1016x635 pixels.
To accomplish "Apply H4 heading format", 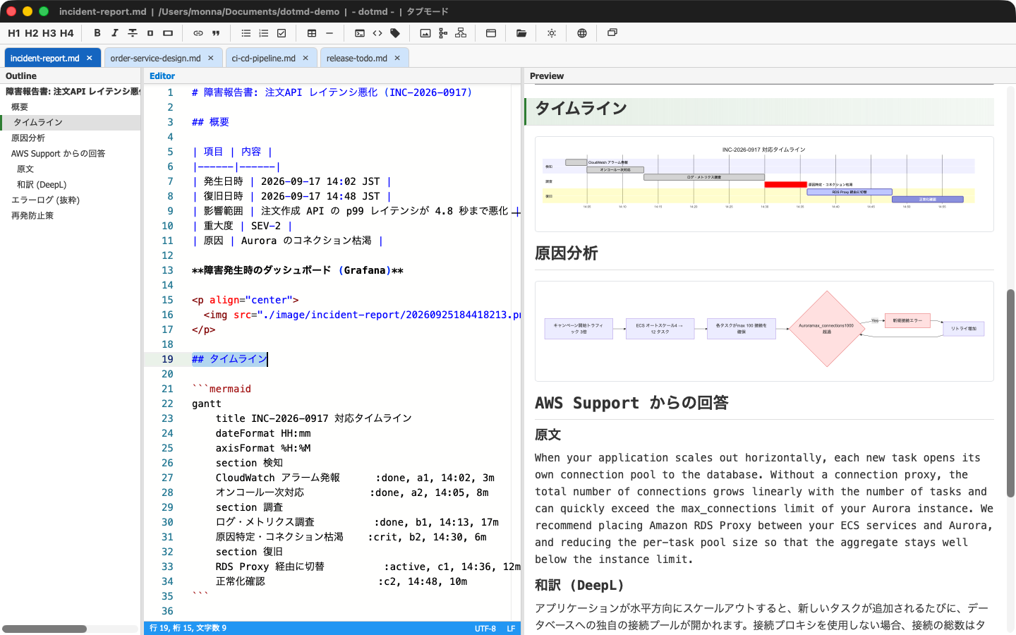I will coord(67,33).
